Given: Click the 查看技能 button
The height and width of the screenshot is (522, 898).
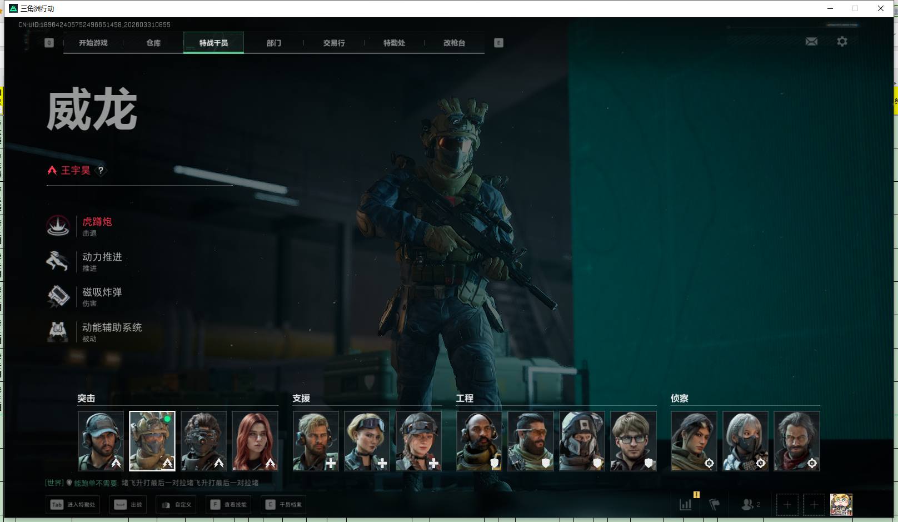Looking at the screenshot, I should [228, 505].
